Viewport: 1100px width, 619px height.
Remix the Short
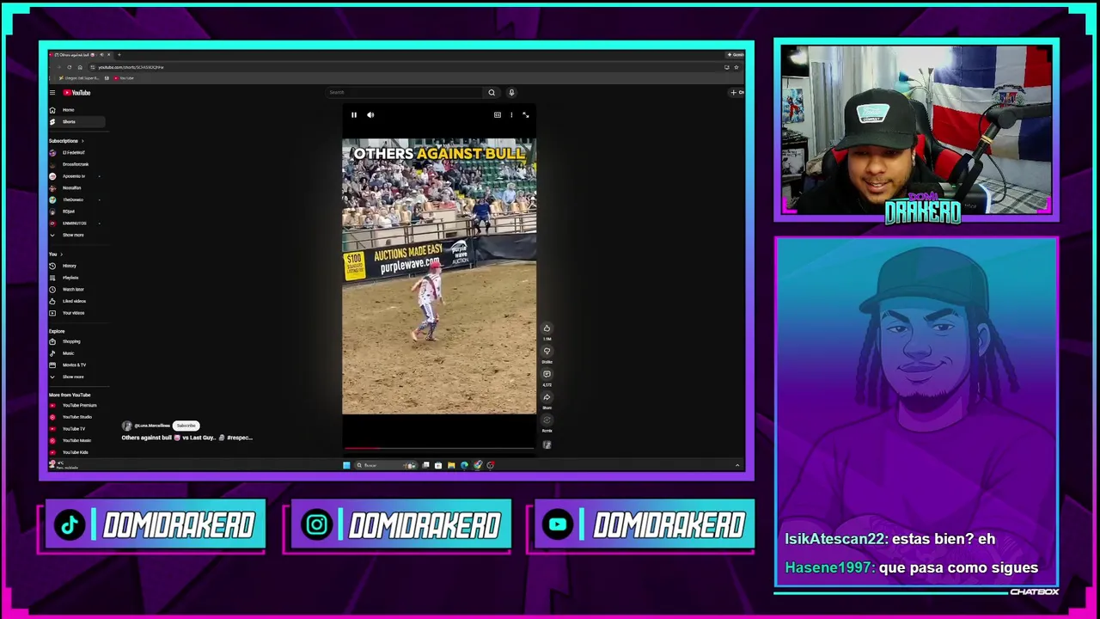pyautogui.click(x=547, y=420)
